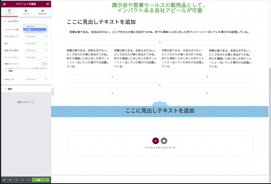The width and height of the screenshot is (271, 184).
Task: Click the maroon add new section button
Action: click(x=156, y=141)
